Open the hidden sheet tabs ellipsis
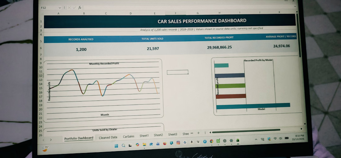Viewport: 341px width, 158px height. [192, 133]
